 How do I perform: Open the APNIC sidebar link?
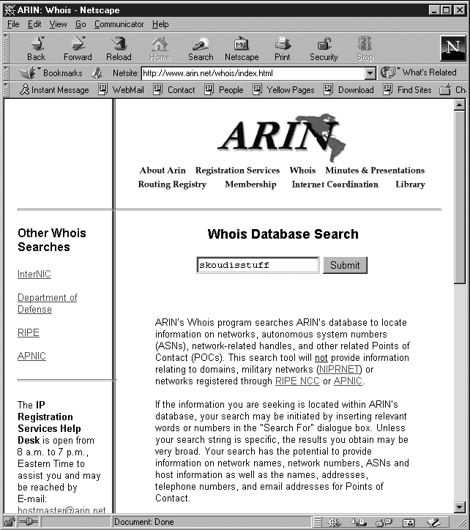point(31,356)
